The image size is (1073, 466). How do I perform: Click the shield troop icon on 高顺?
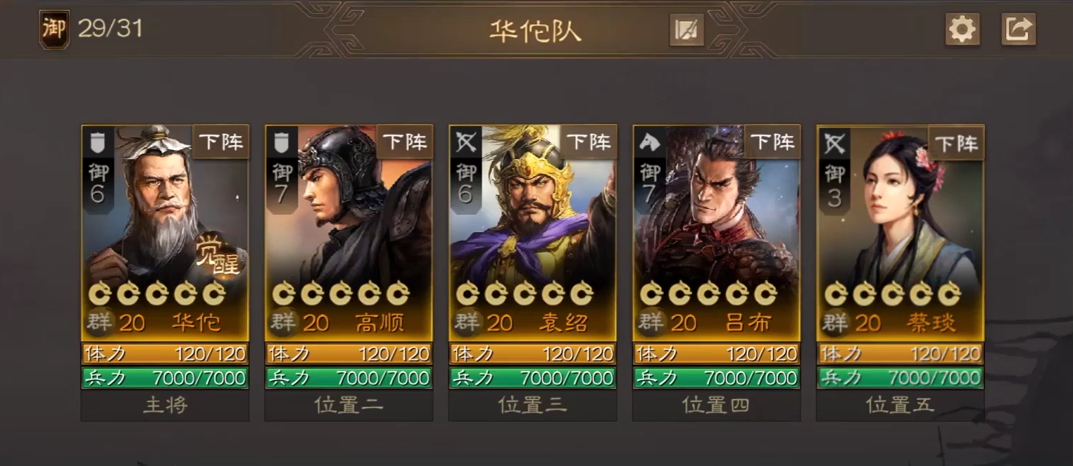pos(282,143)
